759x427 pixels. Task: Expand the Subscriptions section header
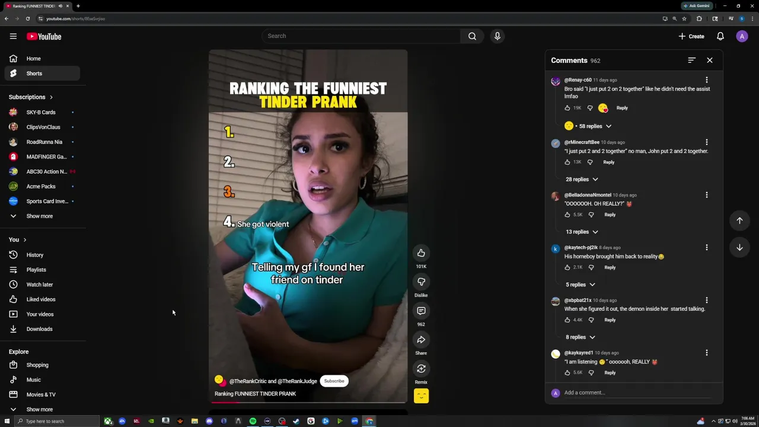31,97
